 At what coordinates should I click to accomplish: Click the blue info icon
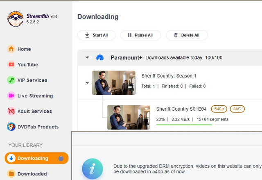92,169
